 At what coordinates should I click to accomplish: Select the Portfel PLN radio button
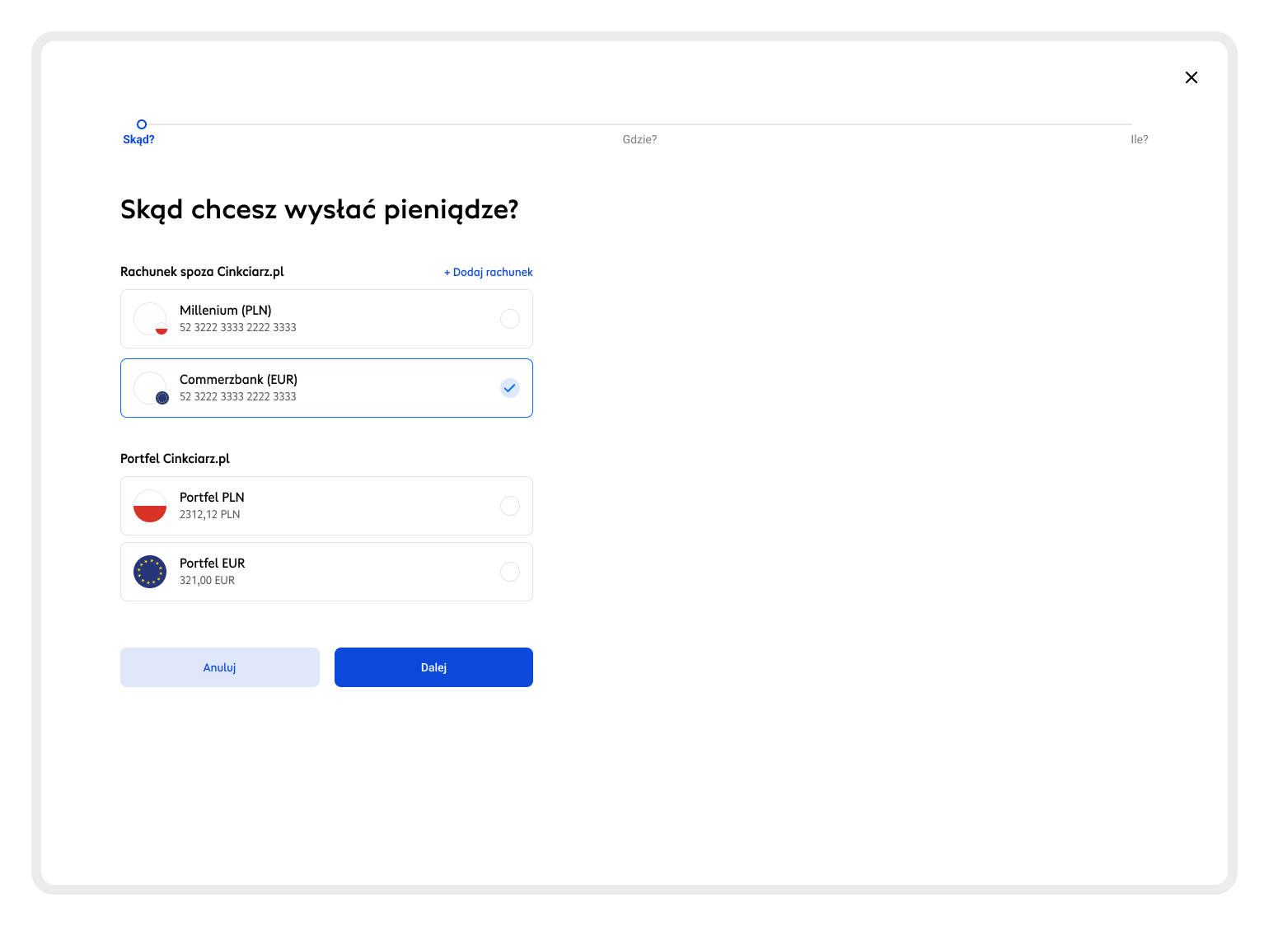[x=510, y=506]
